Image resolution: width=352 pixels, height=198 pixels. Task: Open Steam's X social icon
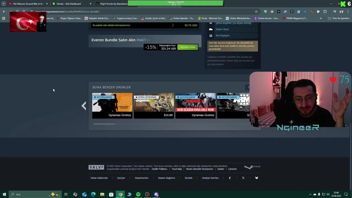[x=243, y=178]
